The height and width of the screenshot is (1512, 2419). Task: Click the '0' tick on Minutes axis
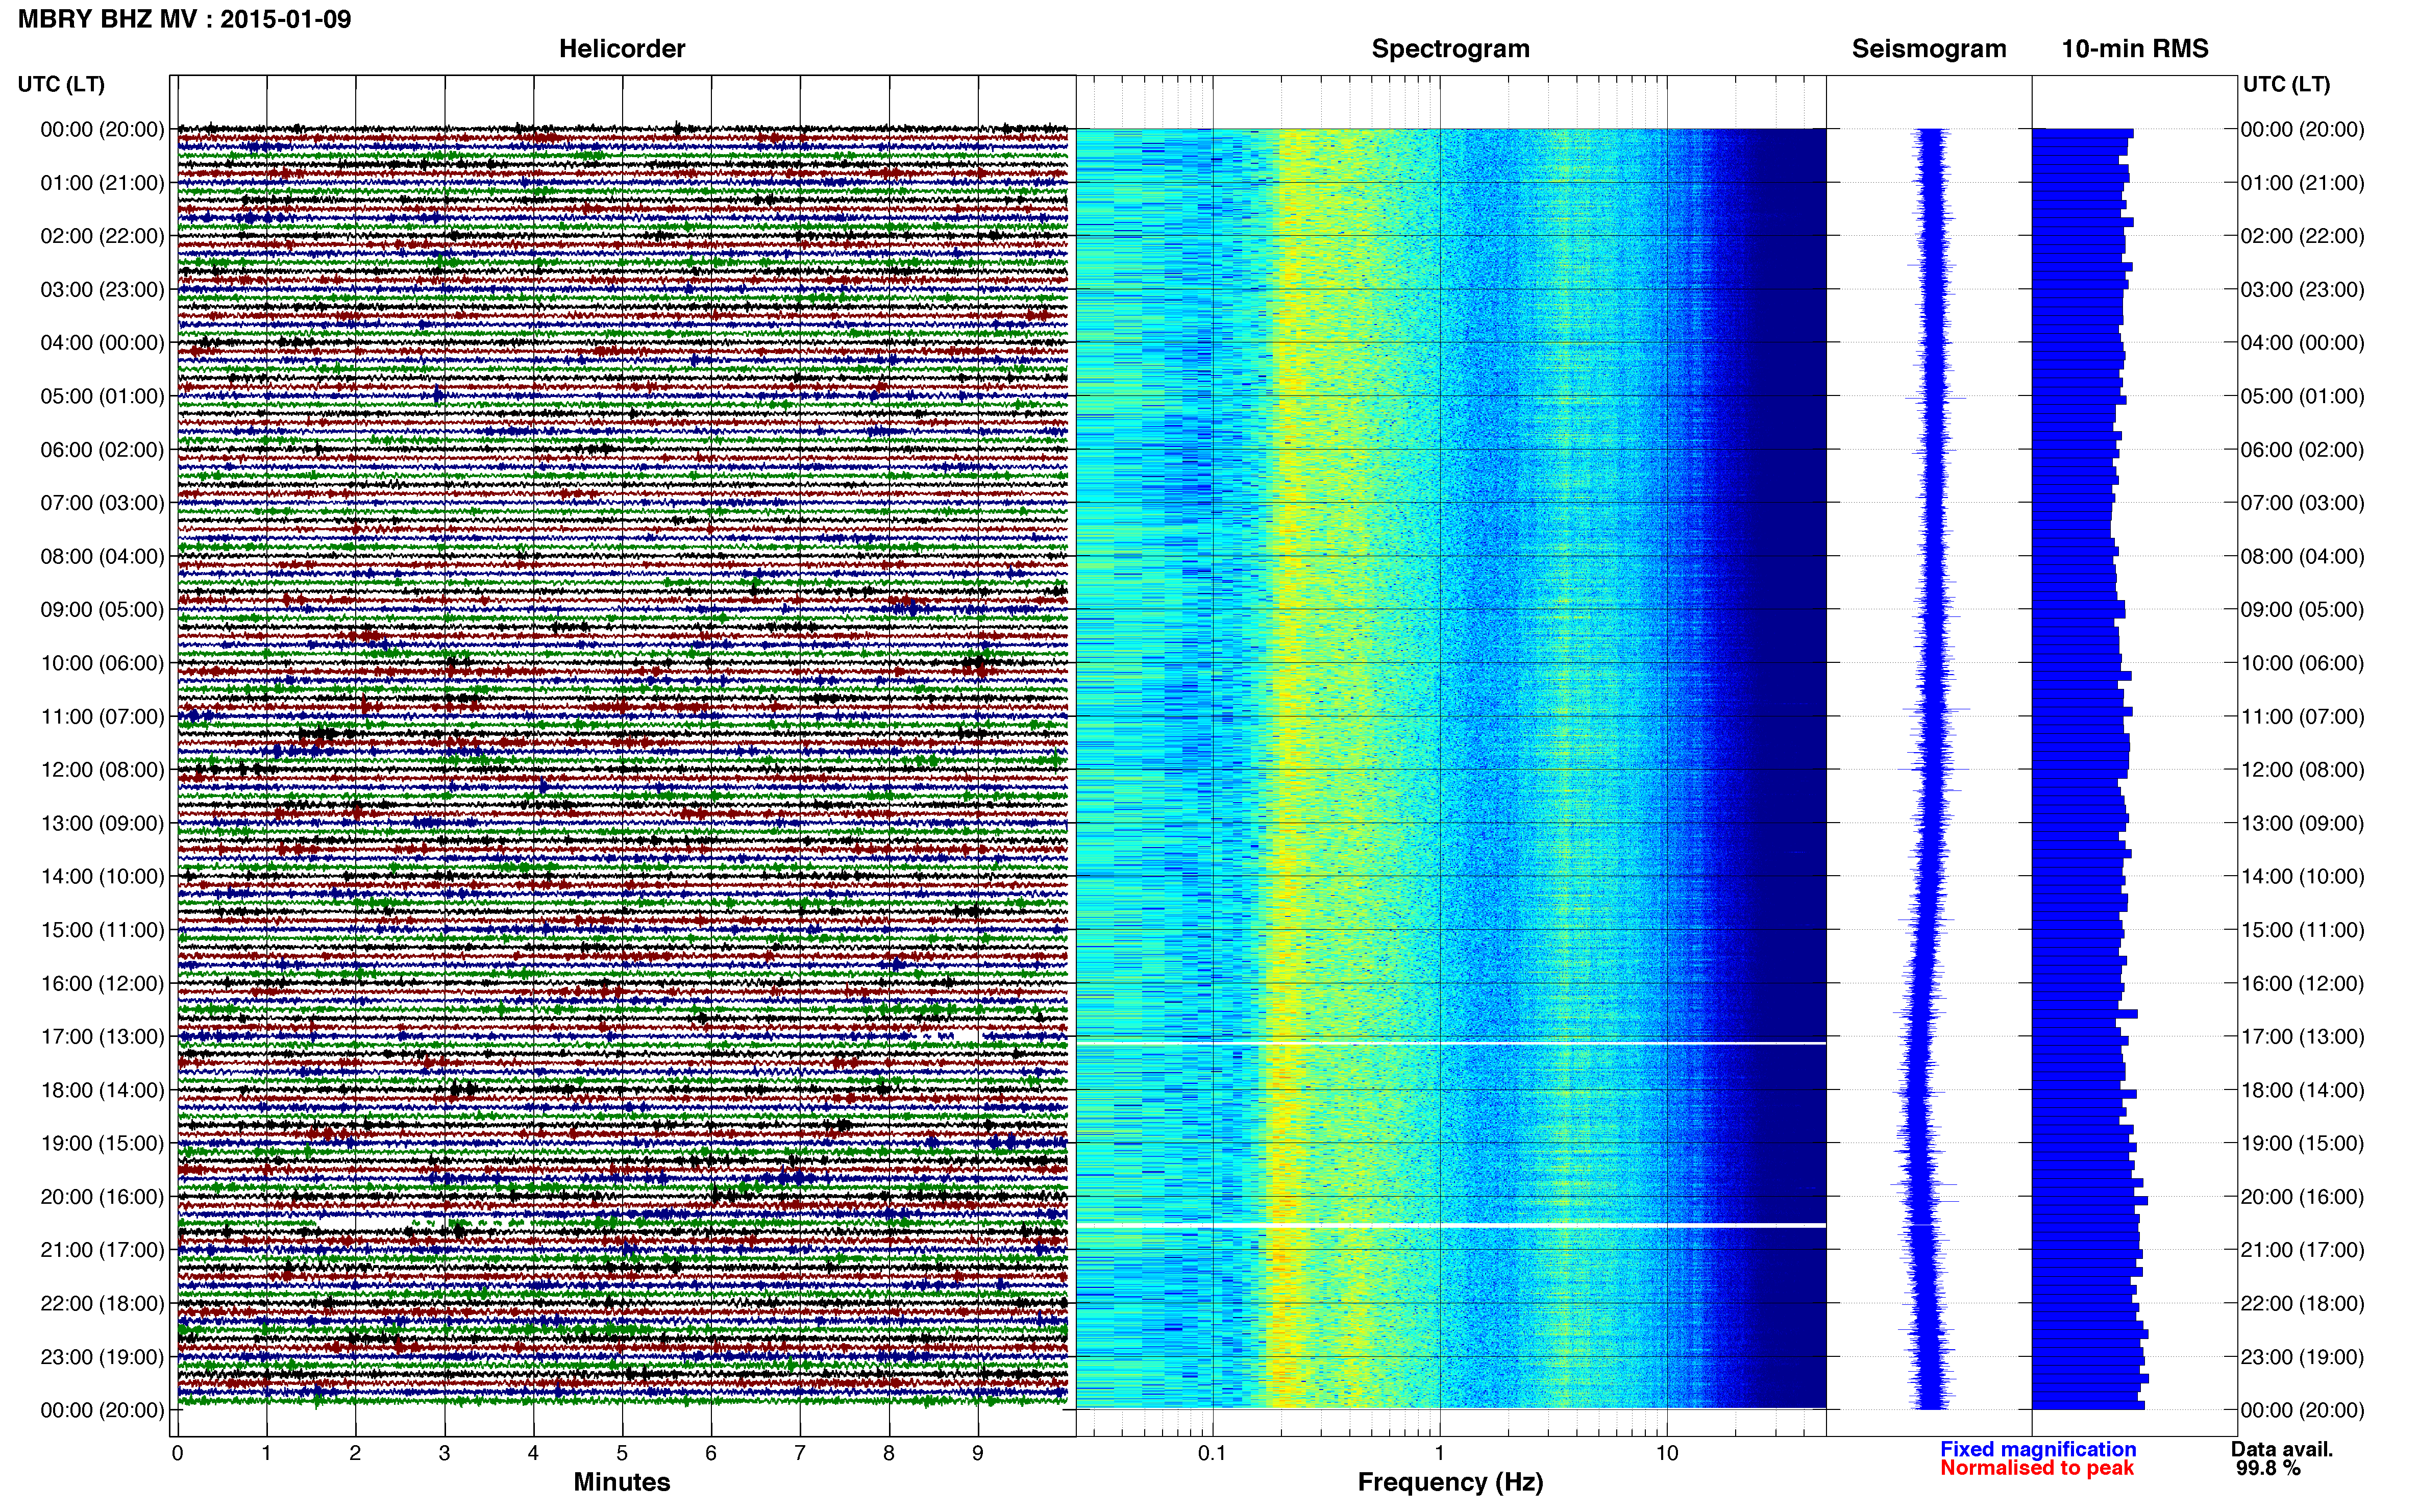pyautogui.click(x=177, y=1454)
